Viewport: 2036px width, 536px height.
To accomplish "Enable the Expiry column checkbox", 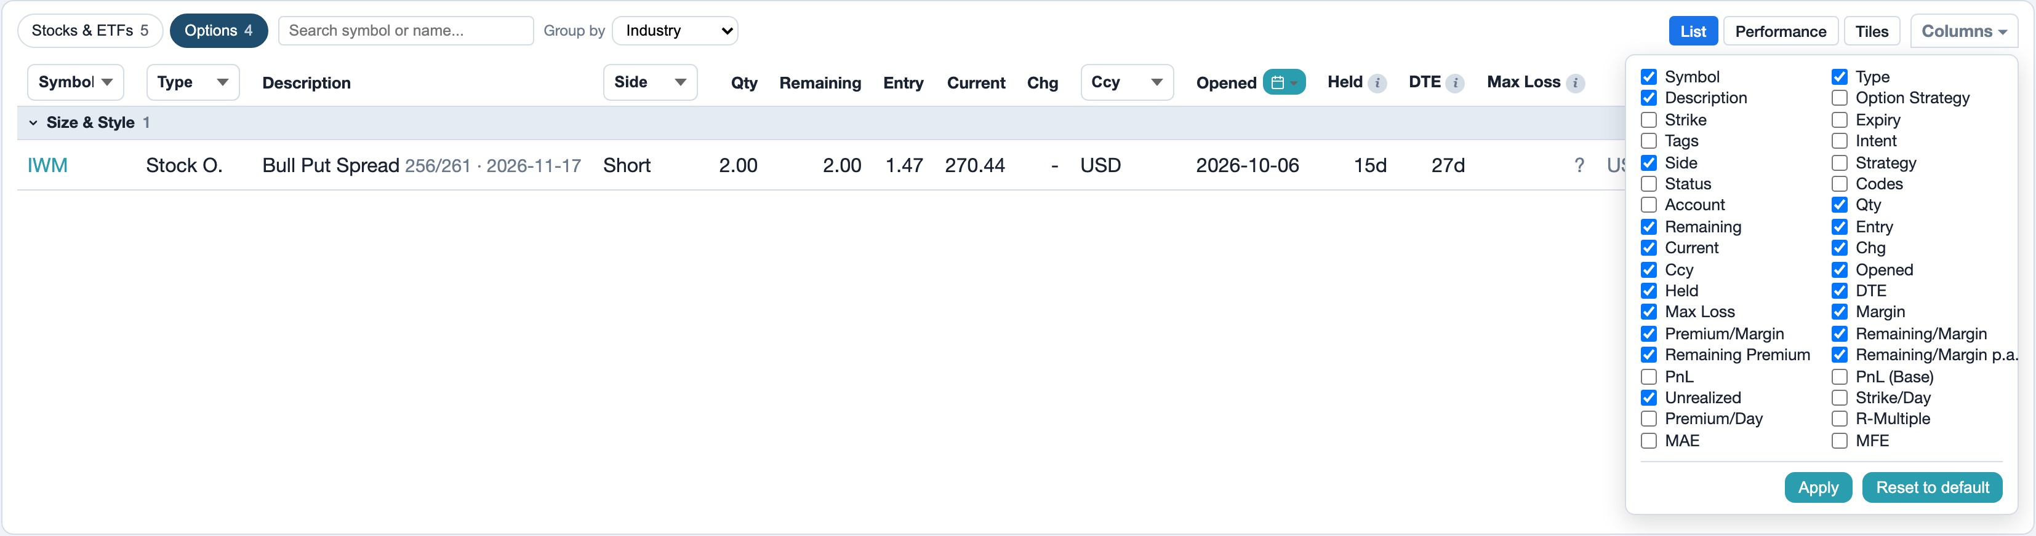I will click(1840, 120).
